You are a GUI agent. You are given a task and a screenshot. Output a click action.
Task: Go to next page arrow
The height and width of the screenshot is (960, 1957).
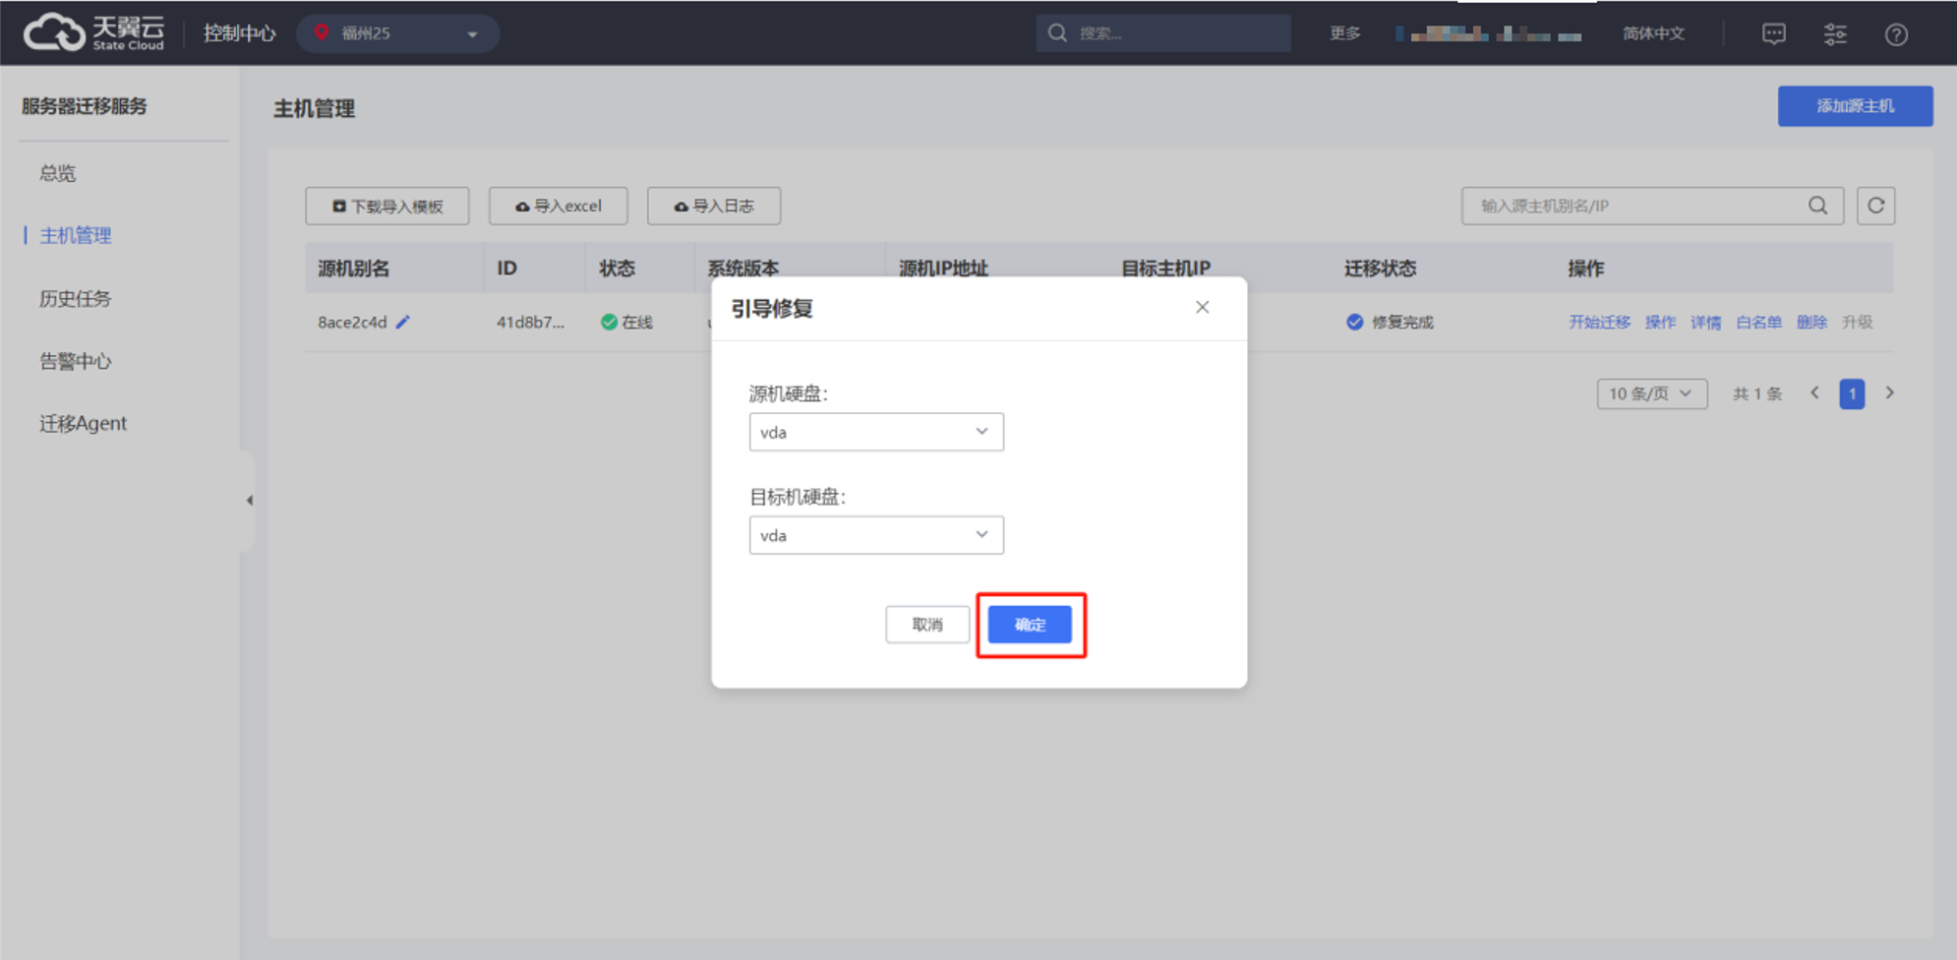coord(1889,393)
